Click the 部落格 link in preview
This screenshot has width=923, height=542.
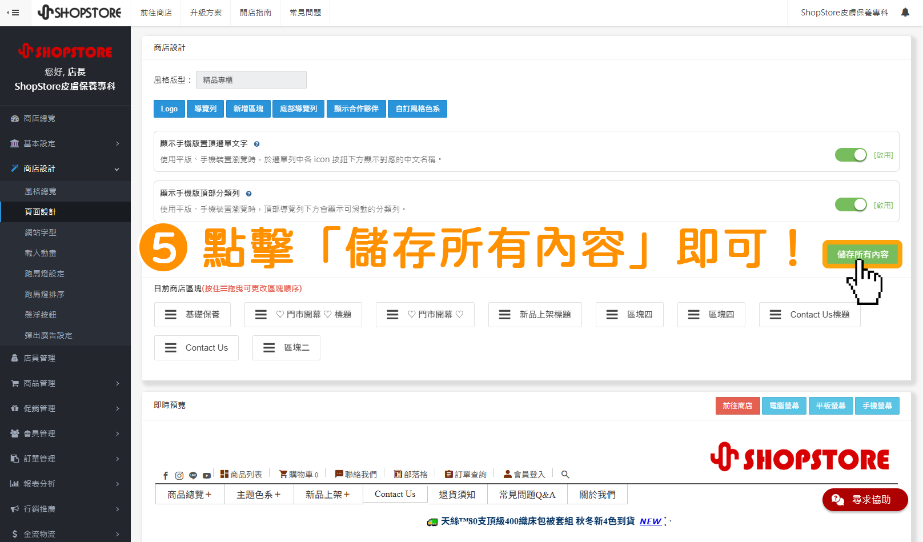411,475
